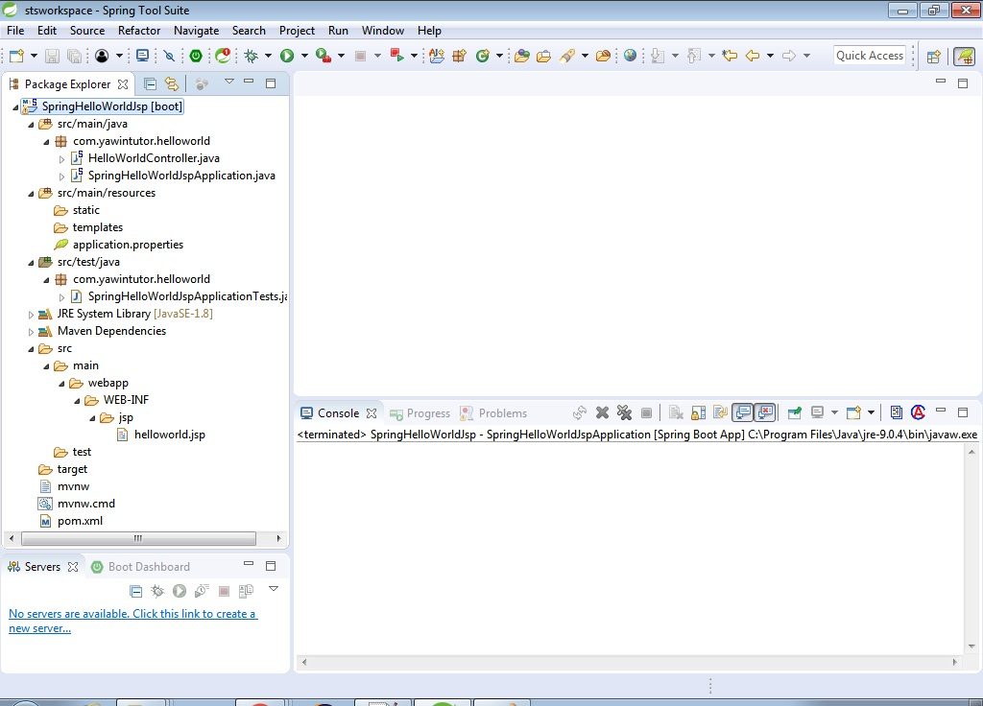This screenshot has height=706, width=983.
Task: Click Remove Launch X icon in Console
Action: 603,412
